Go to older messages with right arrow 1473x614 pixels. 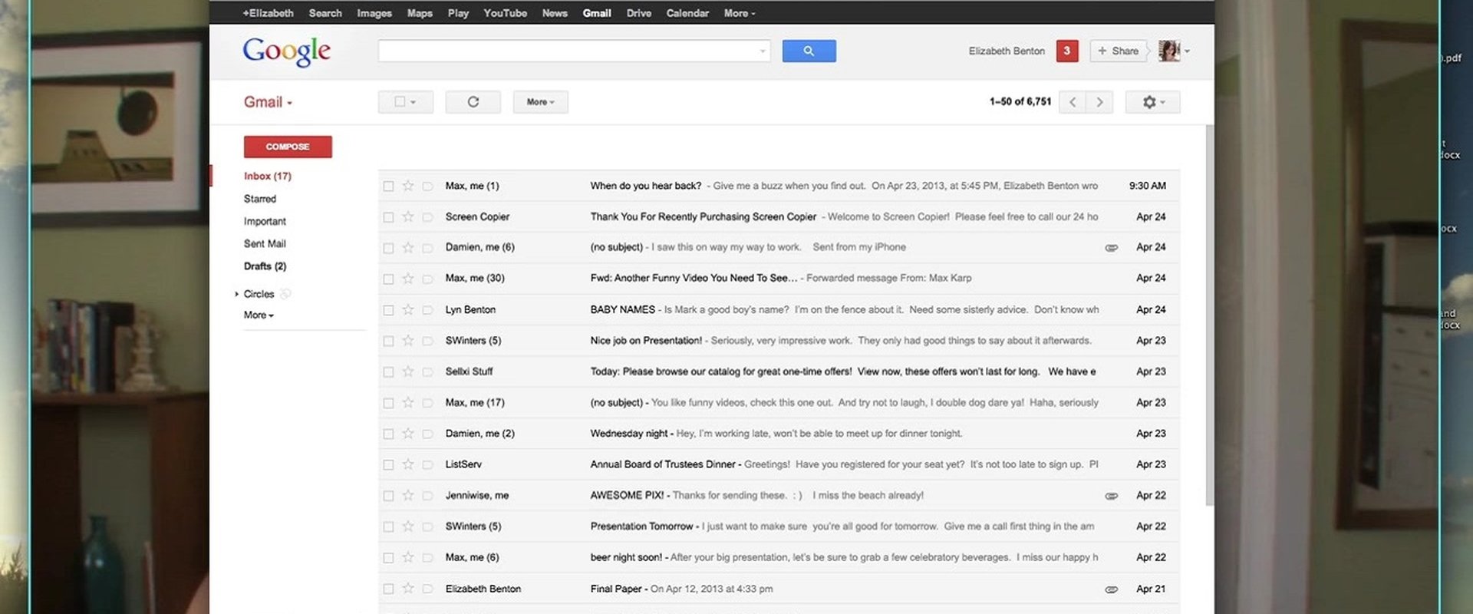(1099, 102)
